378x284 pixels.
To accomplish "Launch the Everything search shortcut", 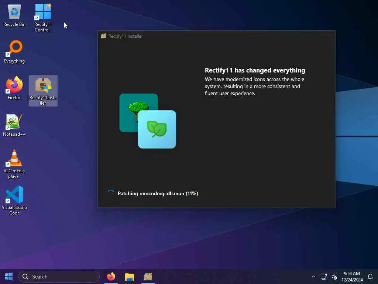I will [x=14, y=52].
